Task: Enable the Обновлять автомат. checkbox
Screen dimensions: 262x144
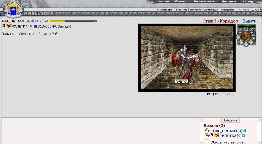Action: (x=207, y=141)
